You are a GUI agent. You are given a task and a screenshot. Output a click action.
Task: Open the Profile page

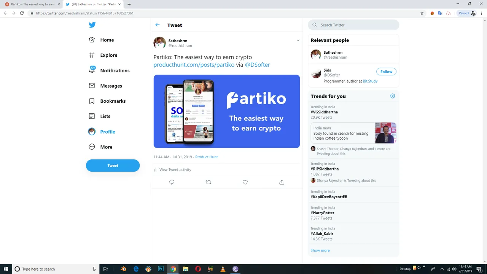pyautogui.click(x=102, y=132)
